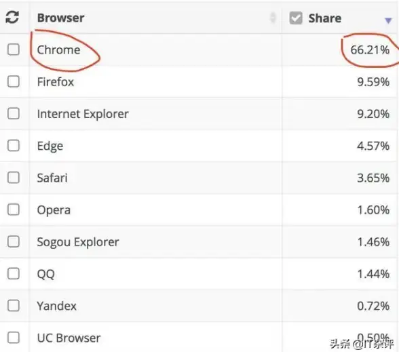This screenshot has width=399, height=352.
Task: Click the Internet Explorer row name
Action: pos(83,114)
